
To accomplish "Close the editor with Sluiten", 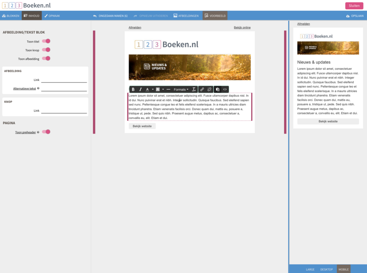I will click(354, 6).
